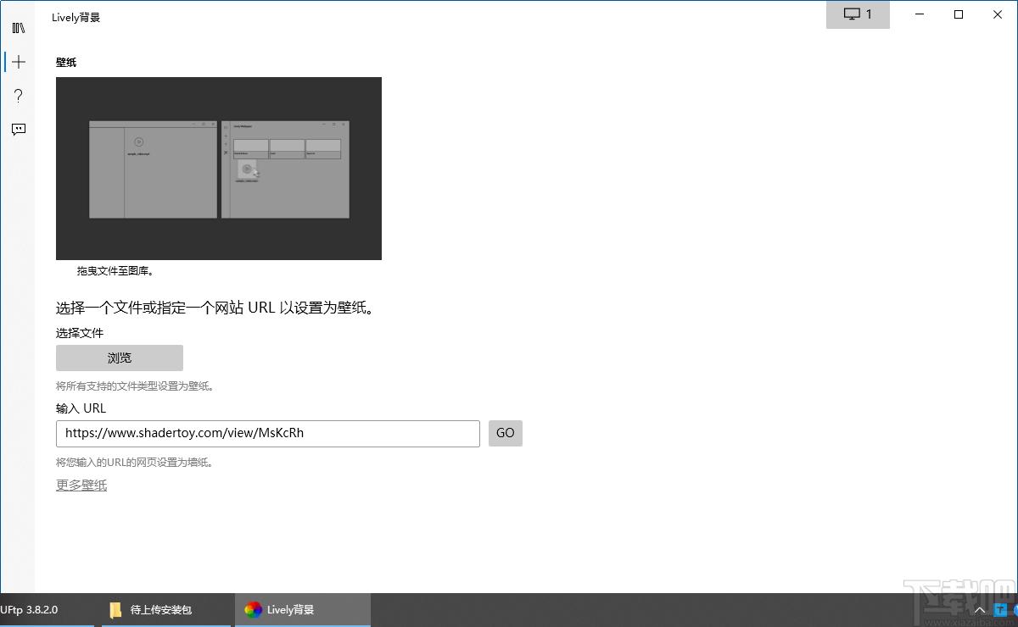Open the 更多壁纸 link
The image size is (1018, 627).
pyautogui.click(x=81, y=486)
